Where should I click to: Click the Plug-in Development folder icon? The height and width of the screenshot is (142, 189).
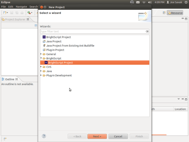(44, 75)
